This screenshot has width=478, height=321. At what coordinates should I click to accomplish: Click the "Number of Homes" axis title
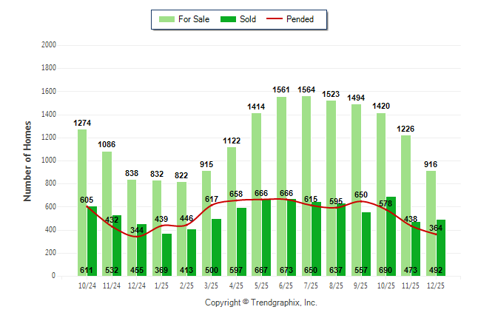28,160
